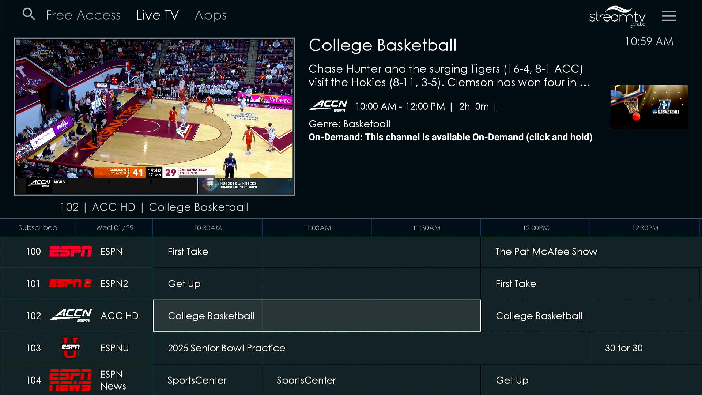Select the ESPN News logo in row 104

71,380
